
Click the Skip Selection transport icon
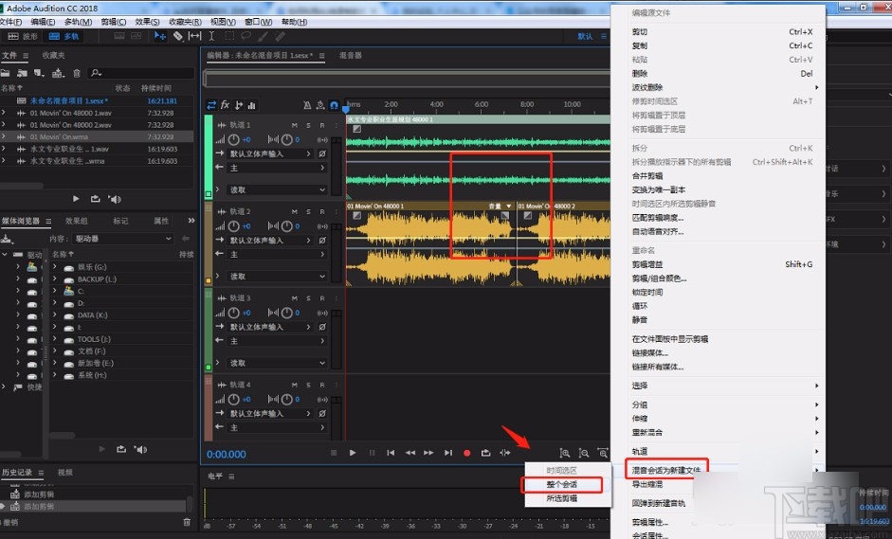pyautogui.click(x=504, y=453)
